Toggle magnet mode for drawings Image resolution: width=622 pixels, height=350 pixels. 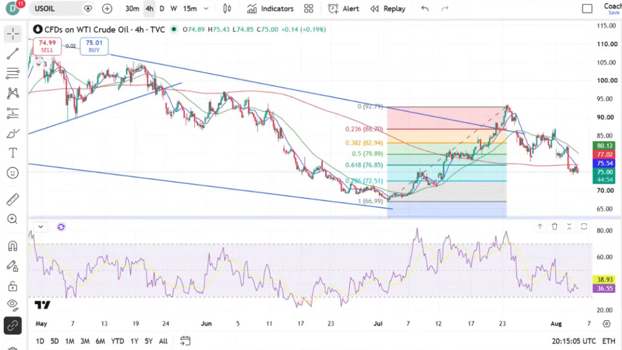12,246
